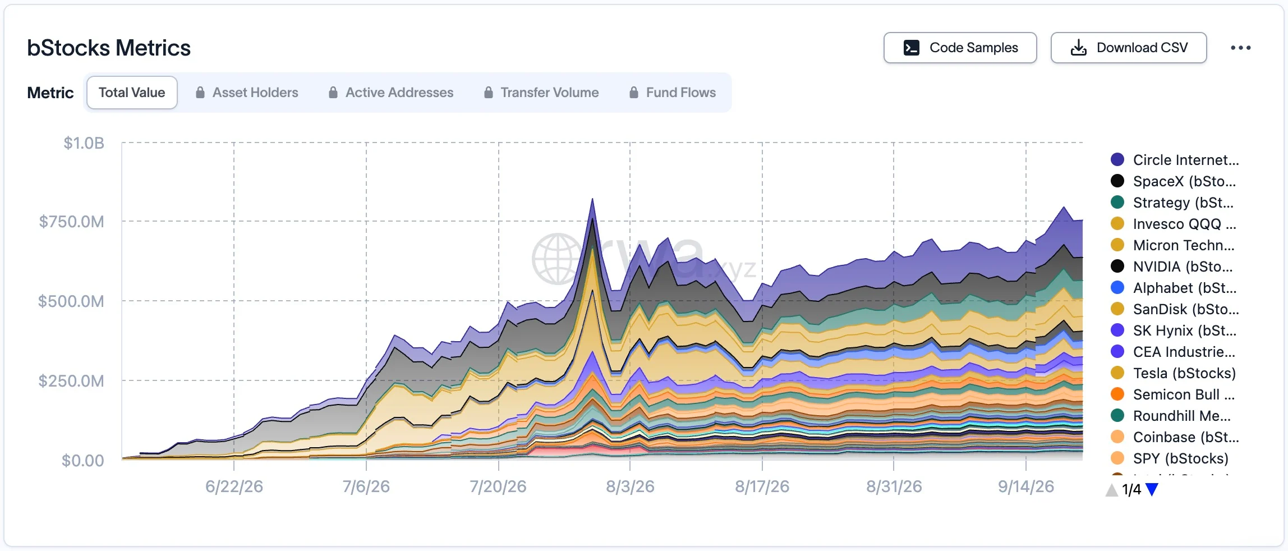Click the rwa.xyz globe watermark logo
The width and height of the screenshot is (1288, 551).
coord(558,259)
